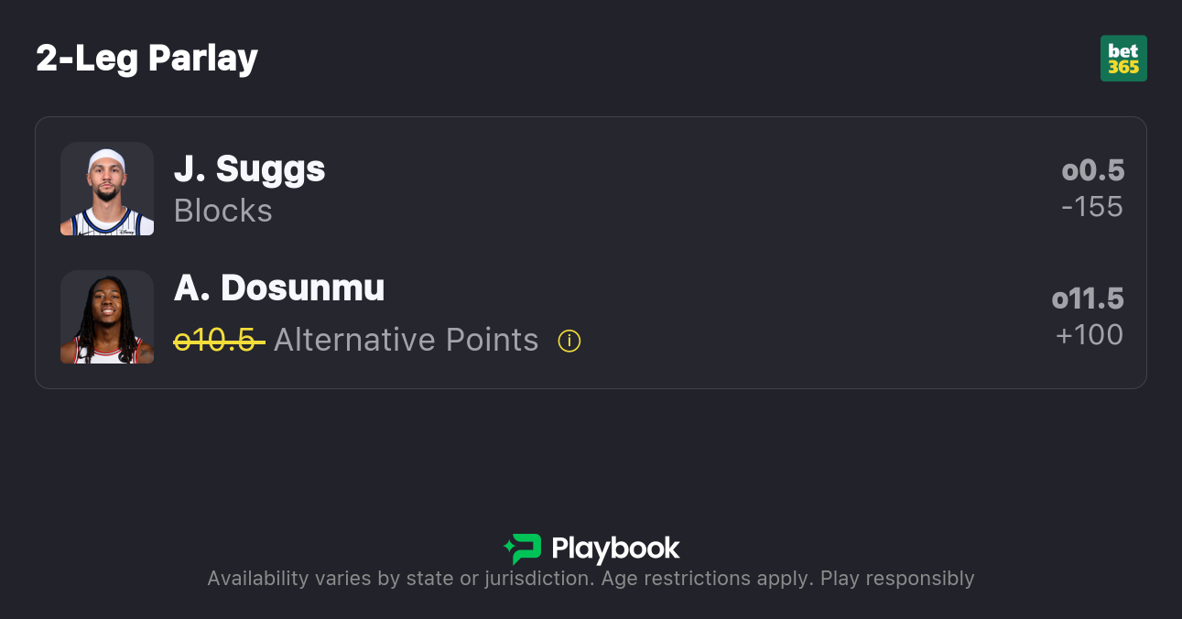The width and height of the screenshot is (1182, 619).
Task: Click the 2-Leg Parlay heading
Action: click(x=147, y=59)
